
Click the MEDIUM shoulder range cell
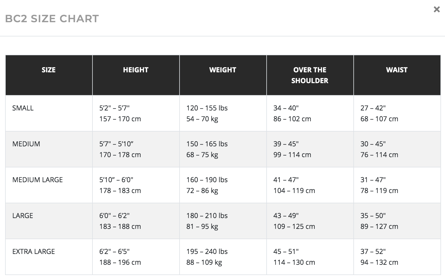pos(310,149)
